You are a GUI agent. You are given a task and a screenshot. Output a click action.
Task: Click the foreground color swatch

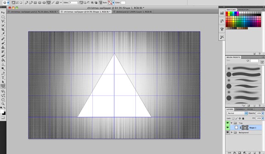tap(2, 111)
